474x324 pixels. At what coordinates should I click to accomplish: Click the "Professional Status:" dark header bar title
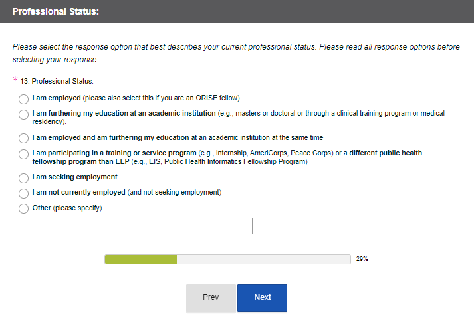coord(55,12)
